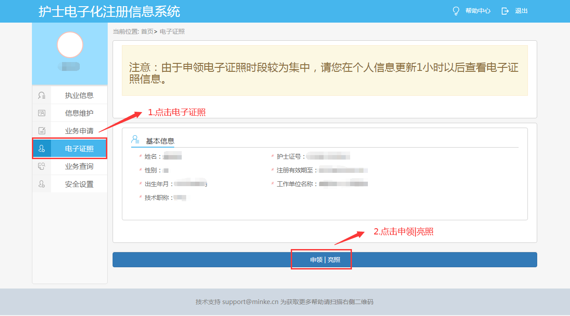This screenshot has height=316, width=570.
Task: Click the logout exit icon
Action: tap(505, 11)
